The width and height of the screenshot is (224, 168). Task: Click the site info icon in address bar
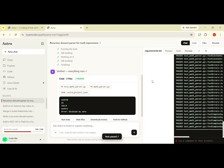(x=22, y=35)
